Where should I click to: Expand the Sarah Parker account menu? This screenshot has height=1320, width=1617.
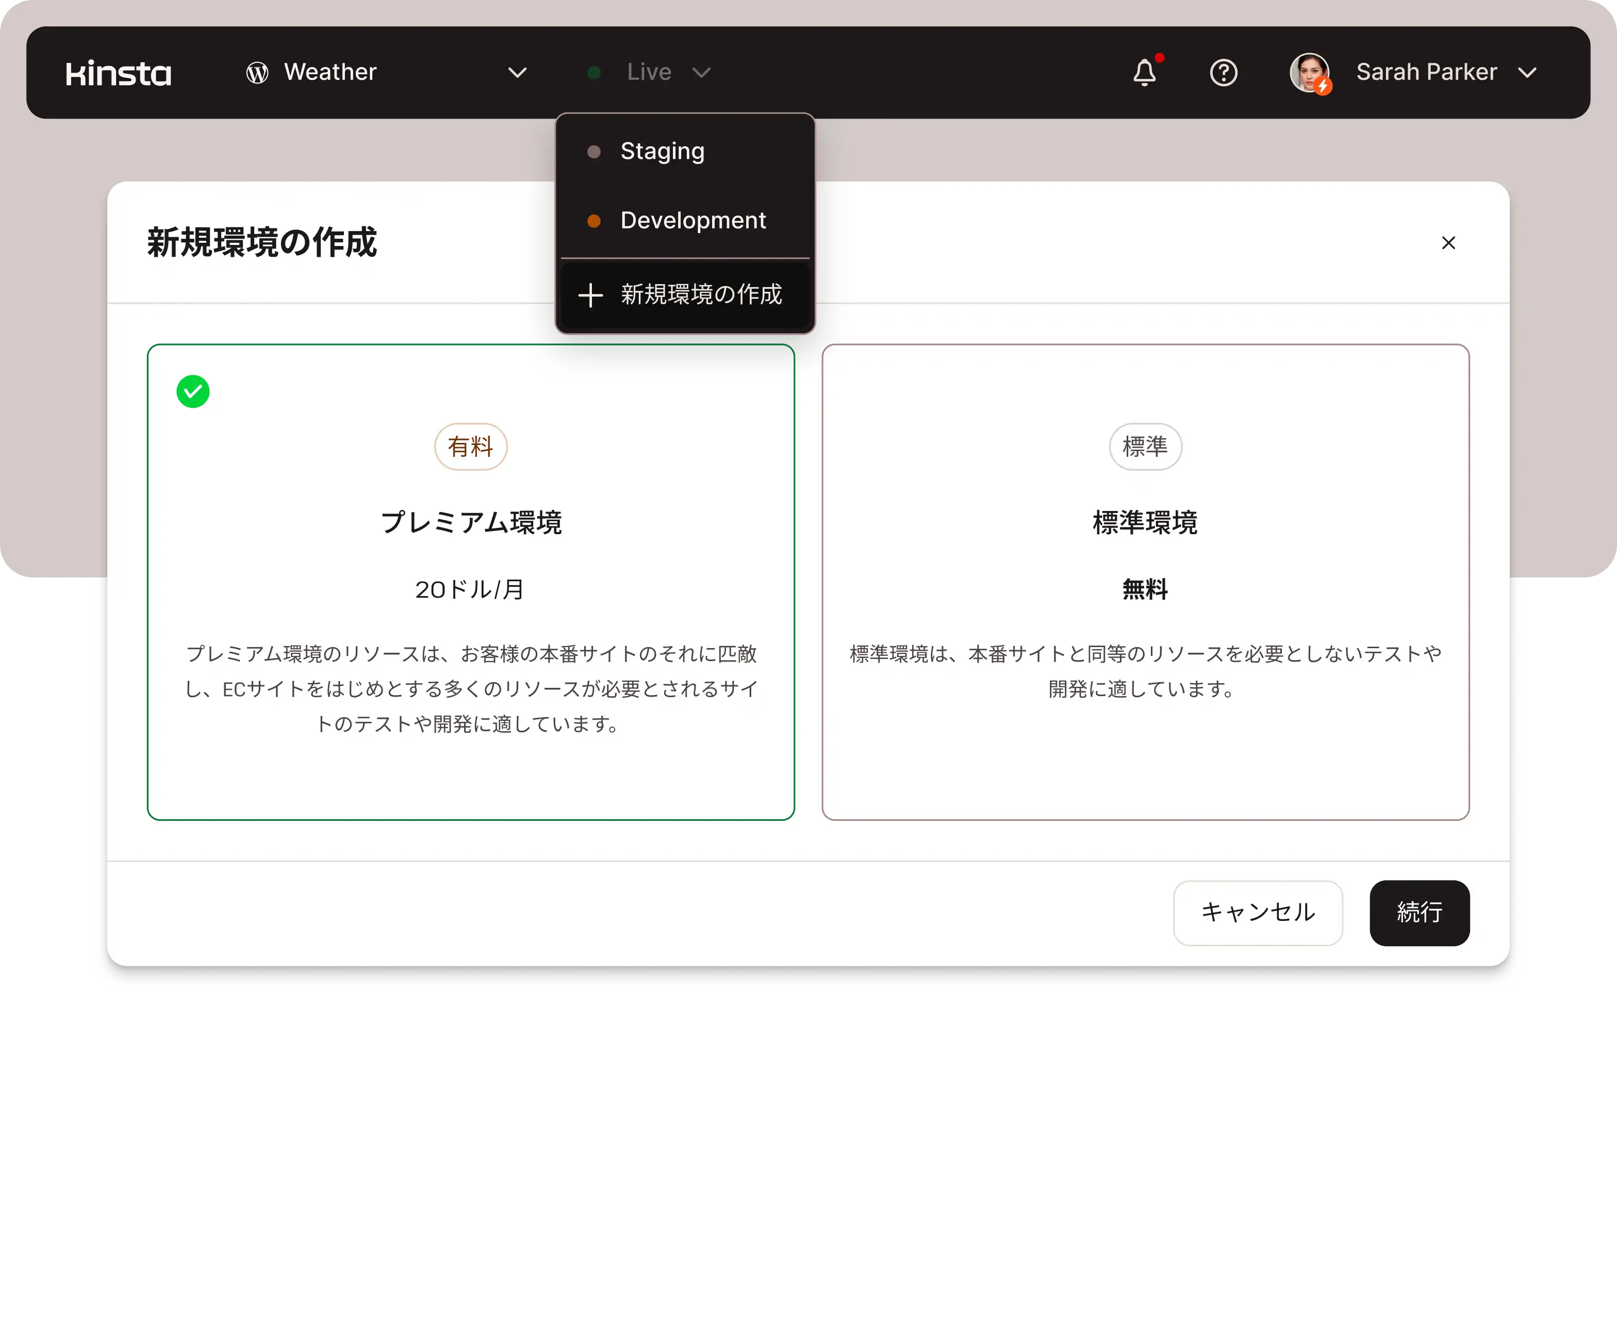point(1527,73)
